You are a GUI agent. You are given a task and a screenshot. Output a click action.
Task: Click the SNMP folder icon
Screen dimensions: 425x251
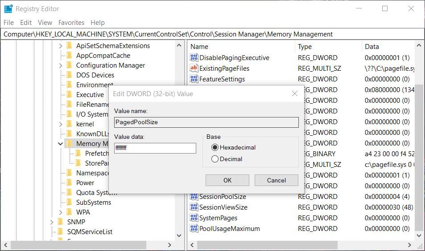click(60, 222)
